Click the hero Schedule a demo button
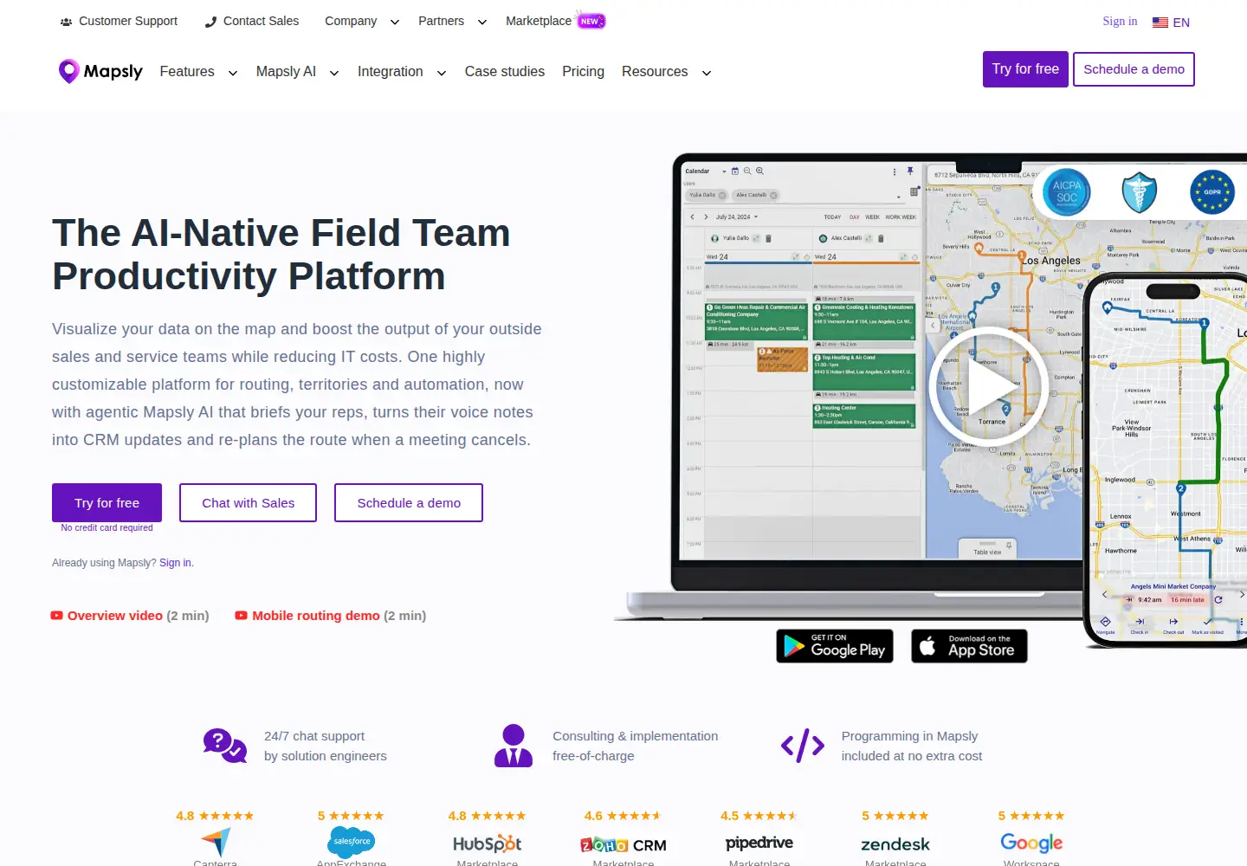Viewport: 1247px width, 866px height. coord(409,502)
